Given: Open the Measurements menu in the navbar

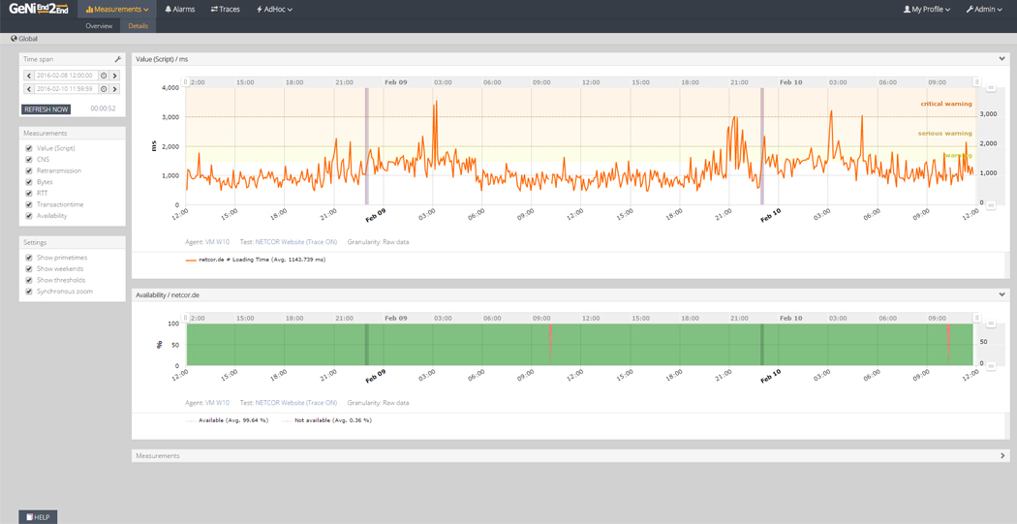Looking at the screenshot, I should (x=117, y=9).
